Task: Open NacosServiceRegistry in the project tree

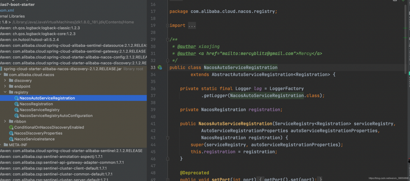Action: coord(39,110)
